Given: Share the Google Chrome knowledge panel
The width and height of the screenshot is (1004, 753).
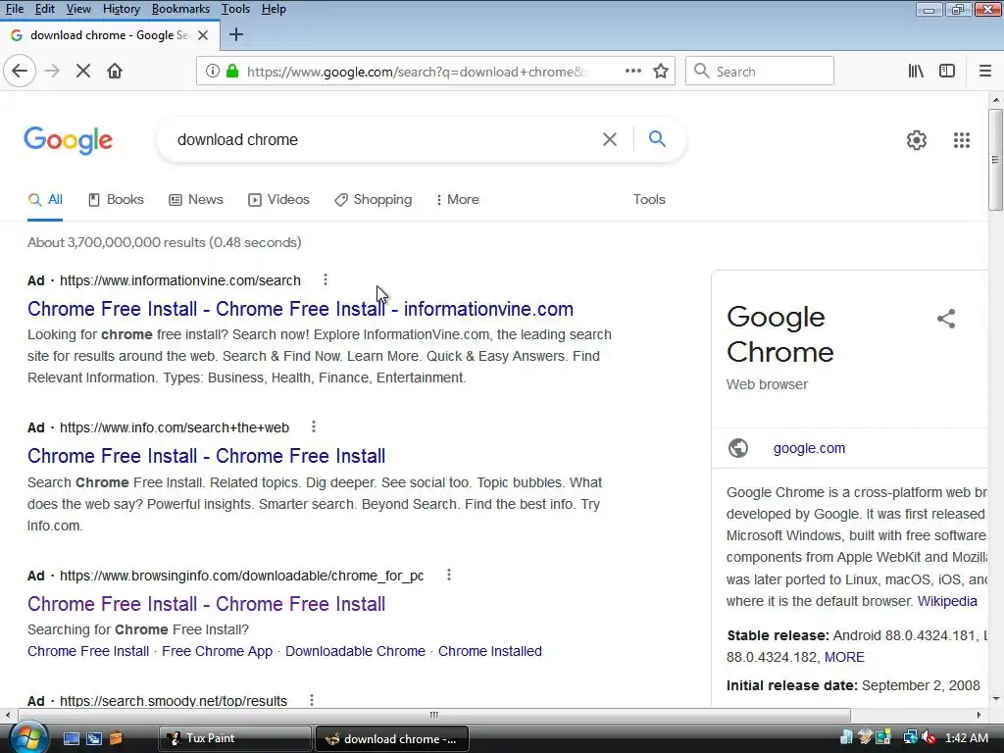Looking at the screenshot, I should 946,319.
